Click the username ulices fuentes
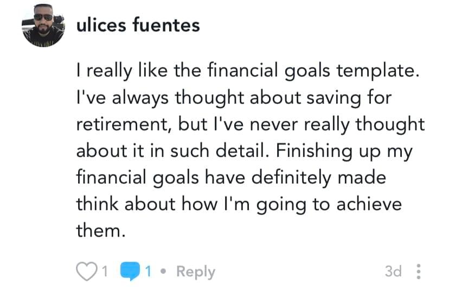 (x=138, y=25)
